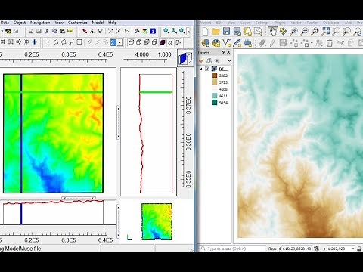Open the Help menu in ModelMuse

[x=113, y=23]
